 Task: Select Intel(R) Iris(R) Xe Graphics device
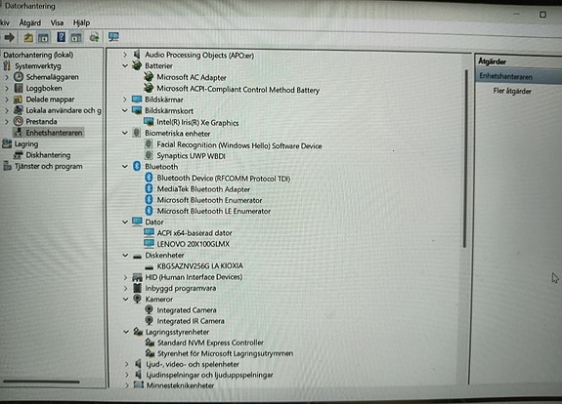coord(197,122)
